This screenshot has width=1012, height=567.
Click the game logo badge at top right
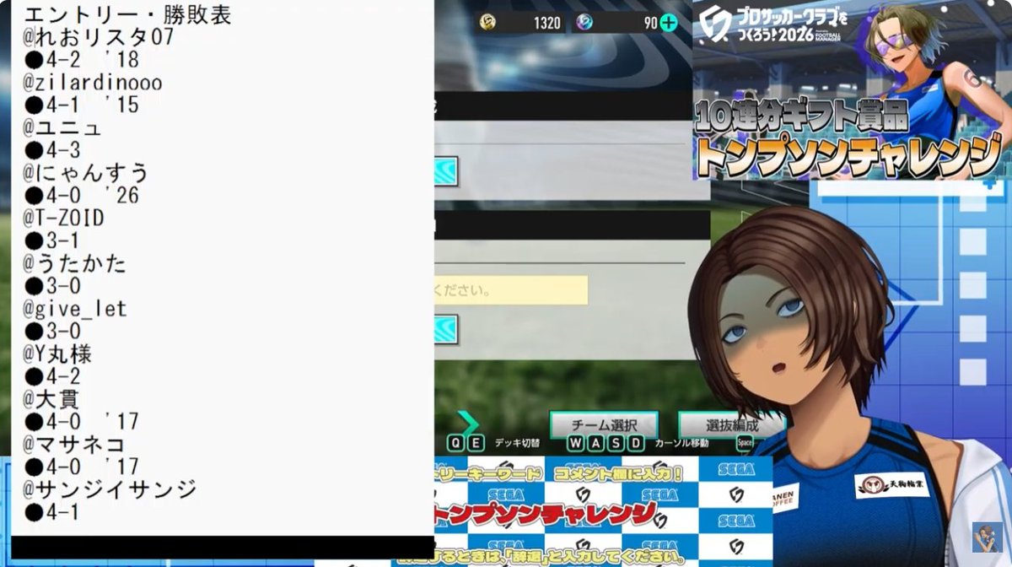[716, 25]
